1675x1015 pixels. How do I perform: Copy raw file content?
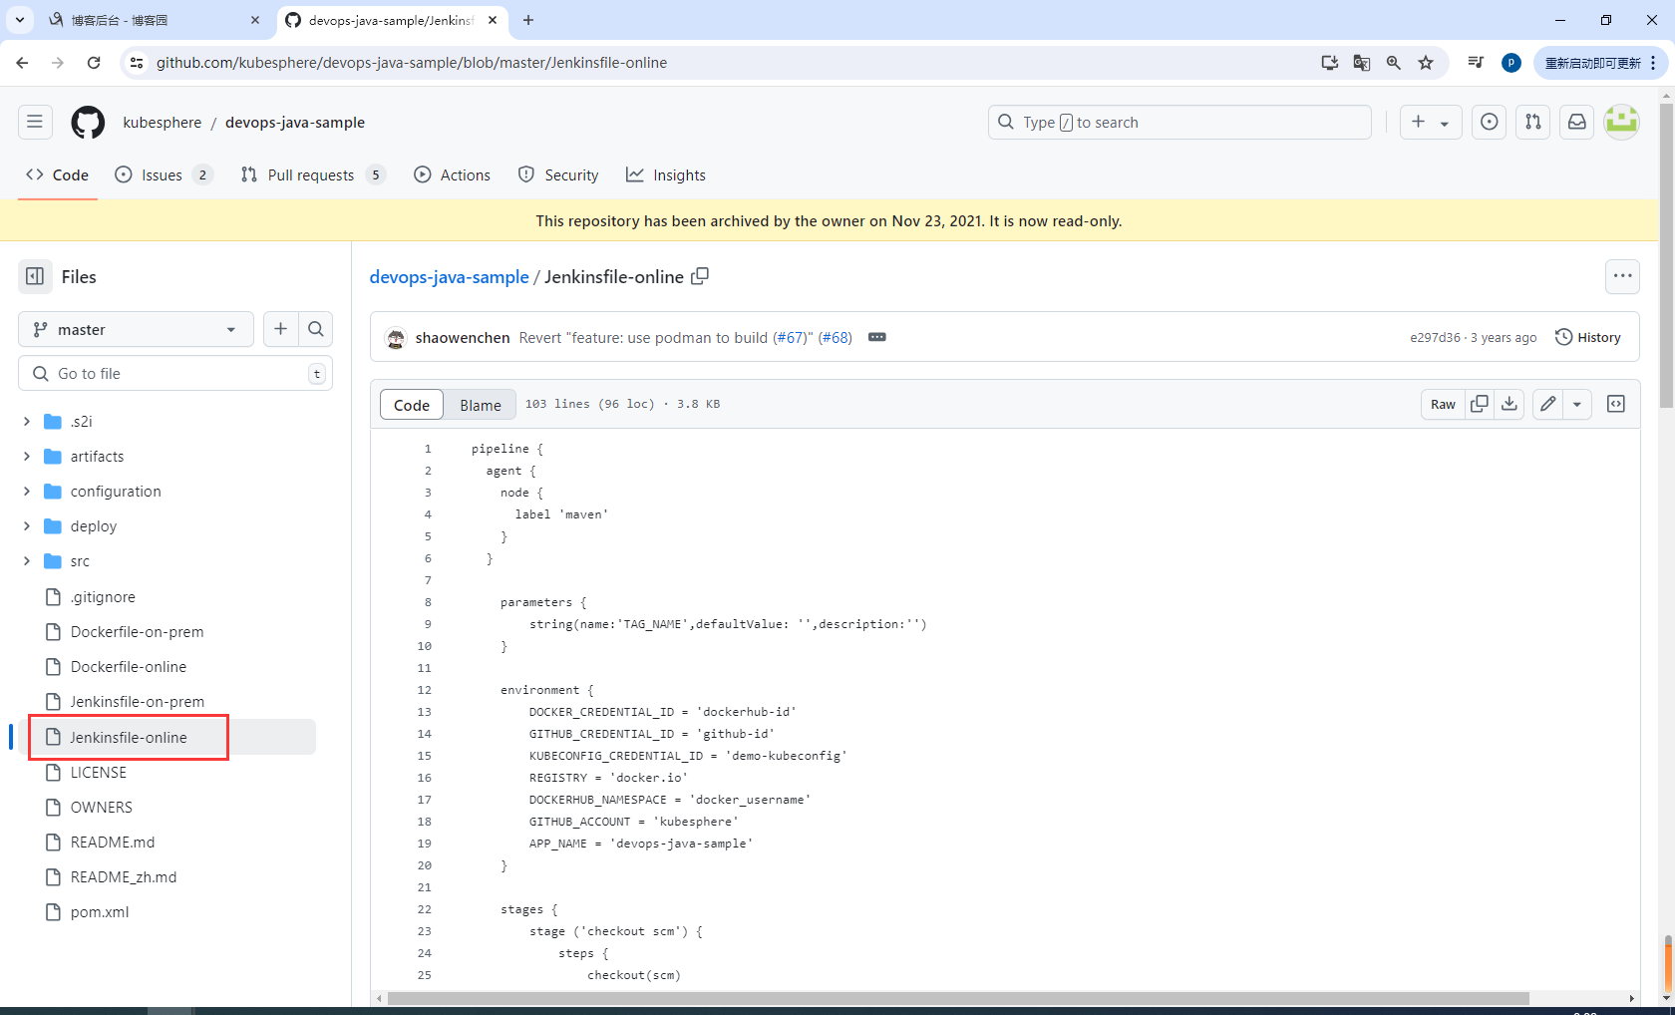point(1480,404)
